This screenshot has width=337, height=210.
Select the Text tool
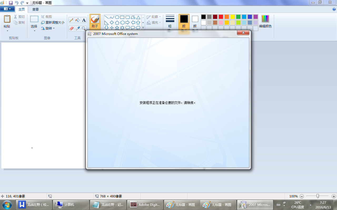coord(84,20)
